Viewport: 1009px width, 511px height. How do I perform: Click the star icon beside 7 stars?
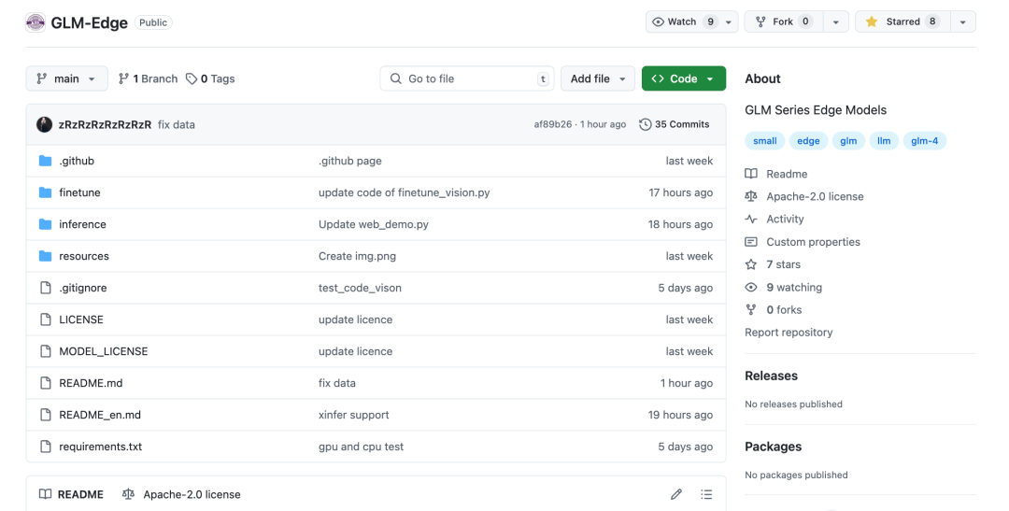(x=751, y=264)
